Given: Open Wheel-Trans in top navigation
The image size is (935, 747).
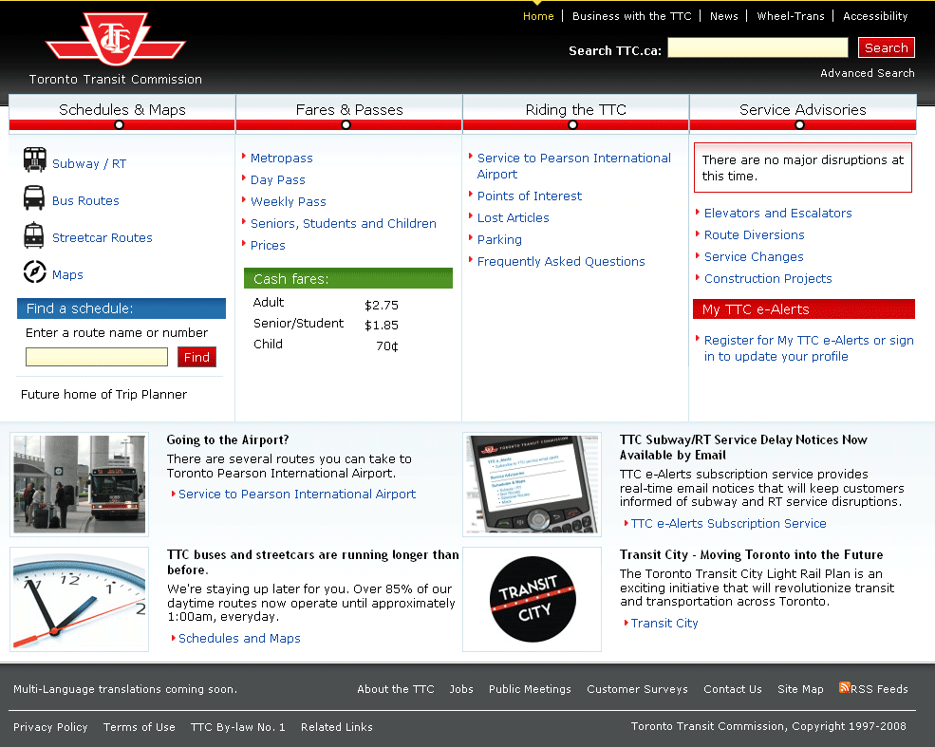Looking at the screenshot, I should click(791, 16).
